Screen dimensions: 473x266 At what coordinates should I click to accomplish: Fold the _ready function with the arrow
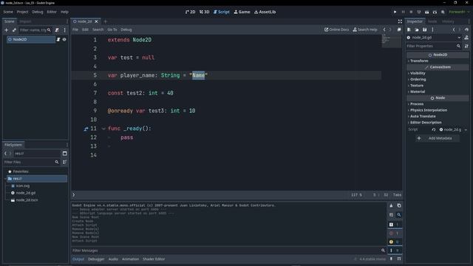click(103, 129)
